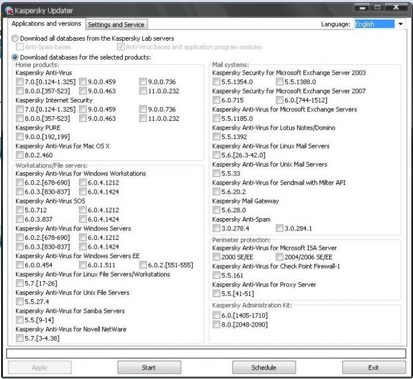Enable Windows Workstations 6.0.4.1424

[x=83, y=192]
